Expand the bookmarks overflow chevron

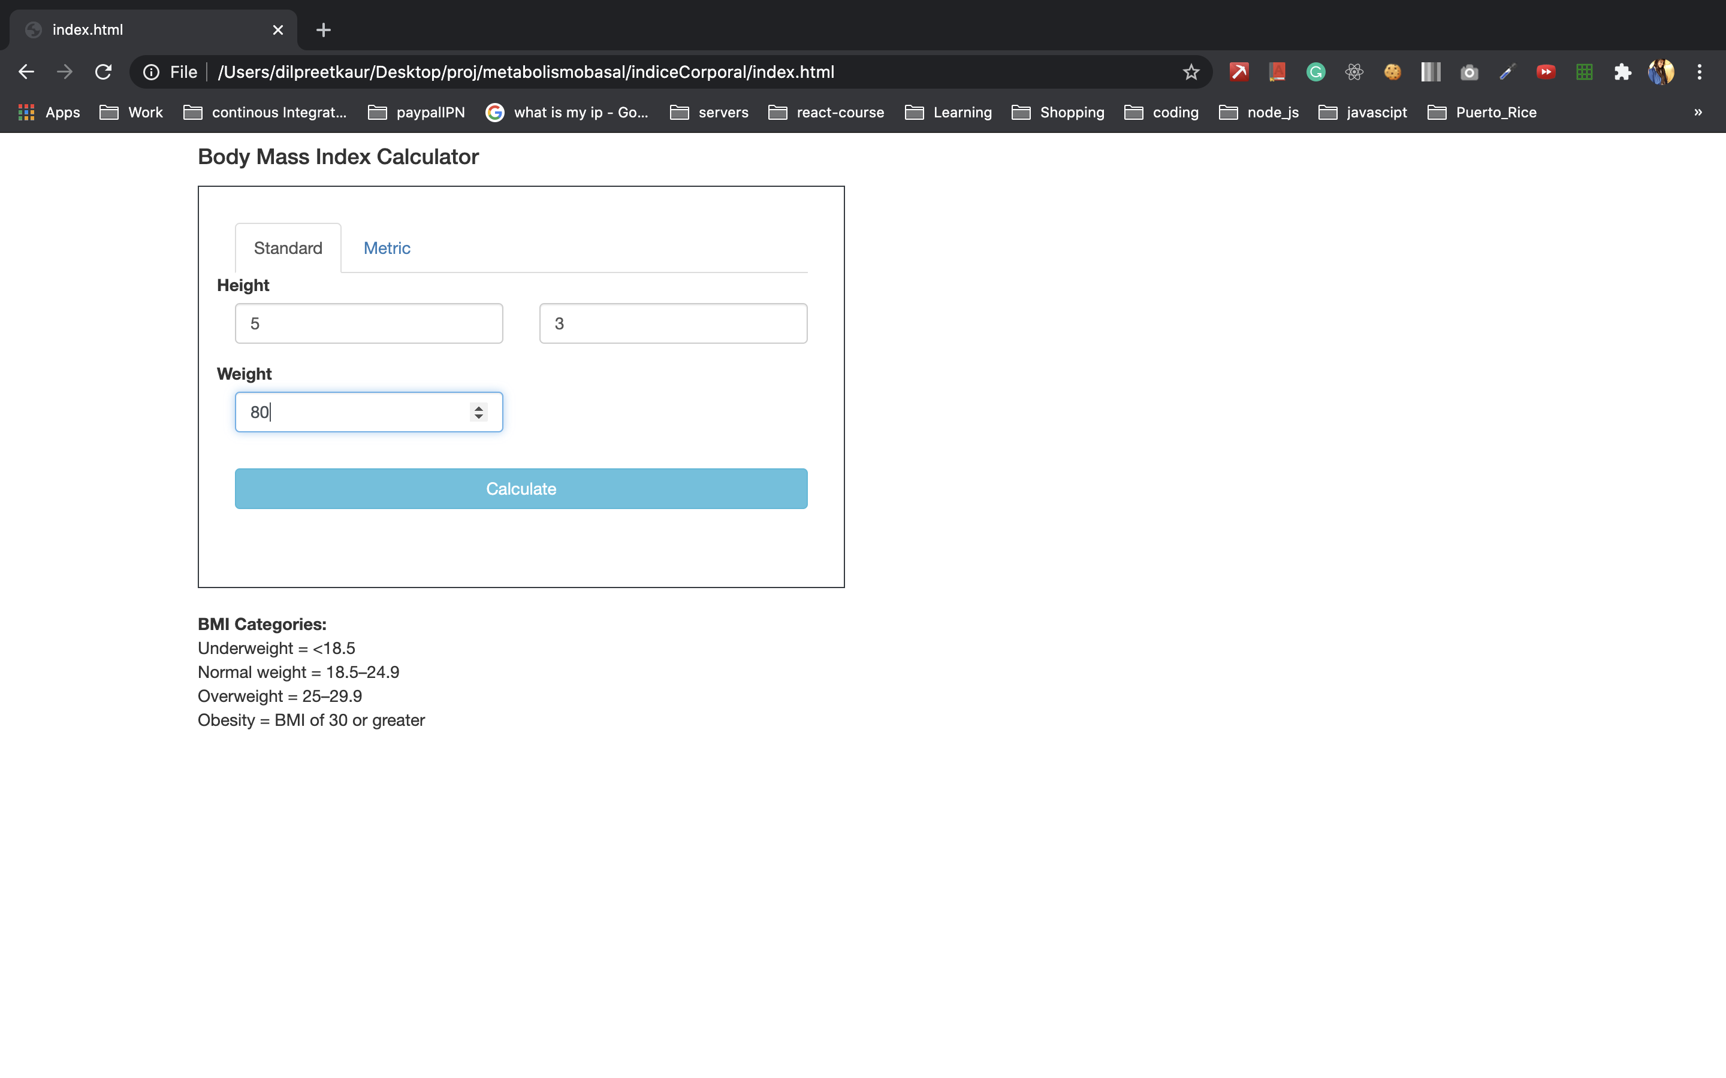(x=1698, y=112)
